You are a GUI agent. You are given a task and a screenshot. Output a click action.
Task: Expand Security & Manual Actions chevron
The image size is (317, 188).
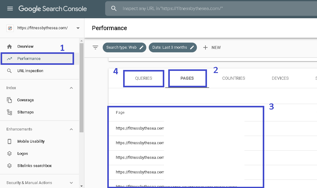(71, 183)
